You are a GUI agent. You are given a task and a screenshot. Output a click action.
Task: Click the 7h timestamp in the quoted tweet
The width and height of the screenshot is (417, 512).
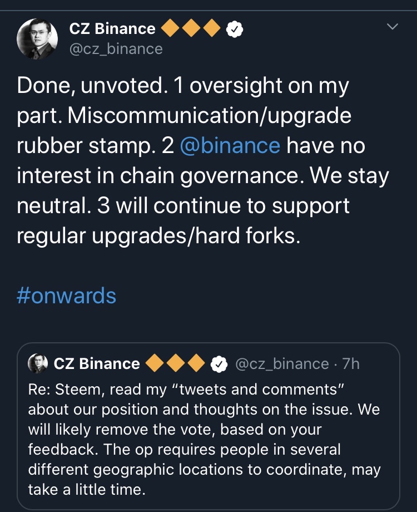pos(351,364)
